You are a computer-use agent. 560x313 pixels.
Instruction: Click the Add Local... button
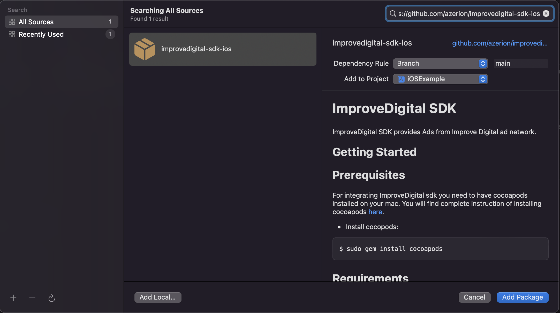(x=158, y=297)
